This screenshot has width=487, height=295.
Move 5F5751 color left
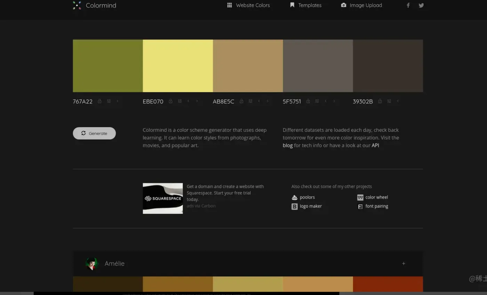326,101
